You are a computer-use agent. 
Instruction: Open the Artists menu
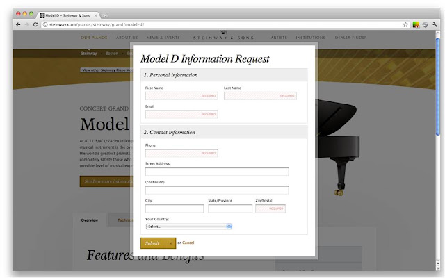279,38
